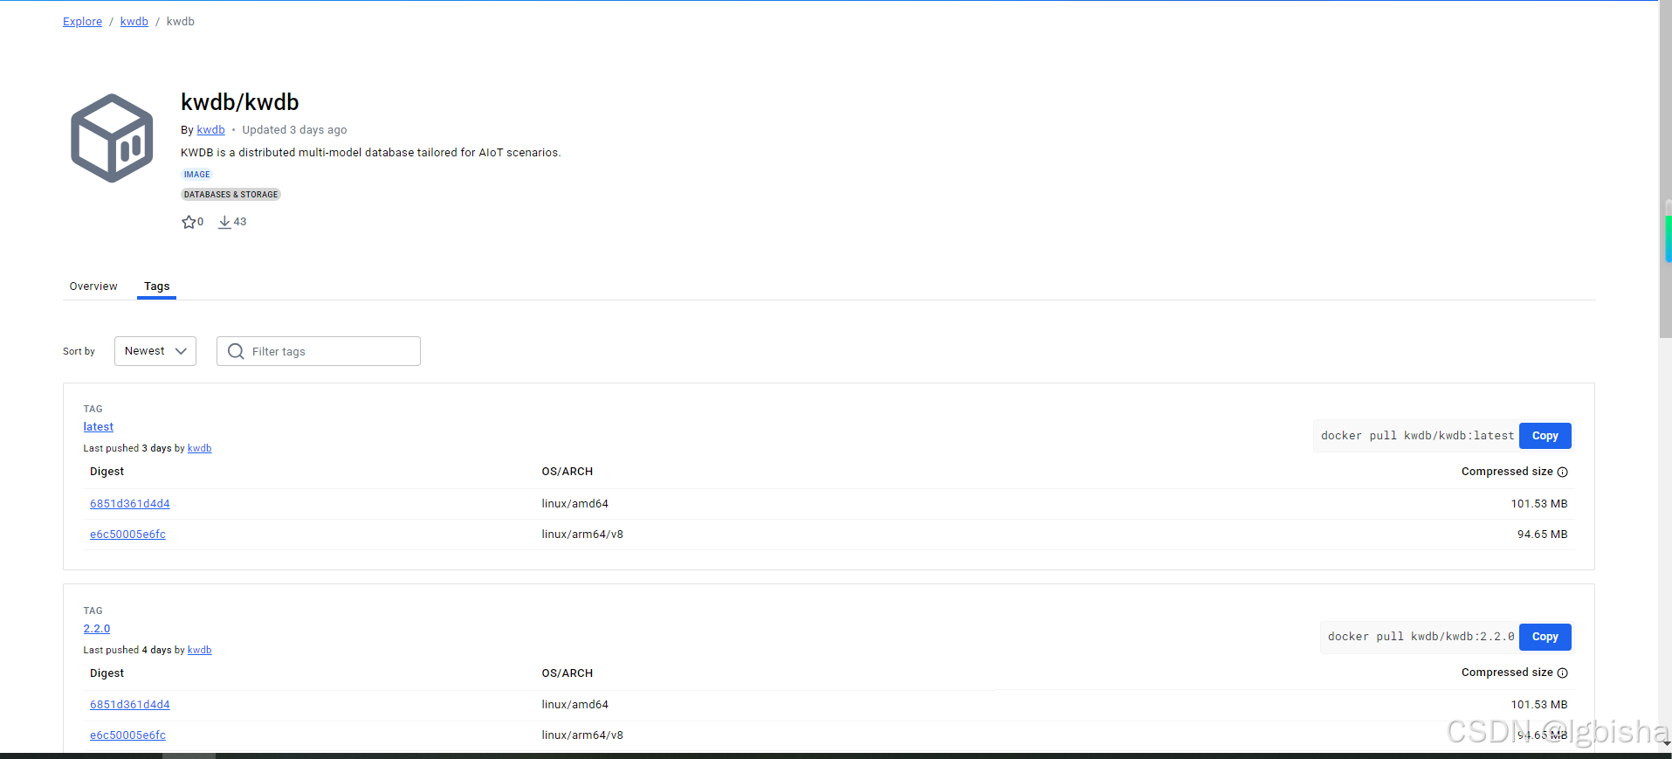
Task: Click kwdb pusher link in 2.2.0 tag
Action: [200, 650]
